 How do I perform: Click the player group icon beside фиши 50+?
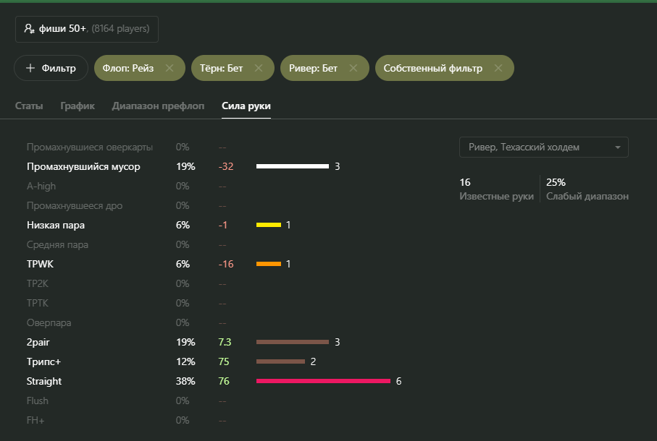(x=29, y=29)
